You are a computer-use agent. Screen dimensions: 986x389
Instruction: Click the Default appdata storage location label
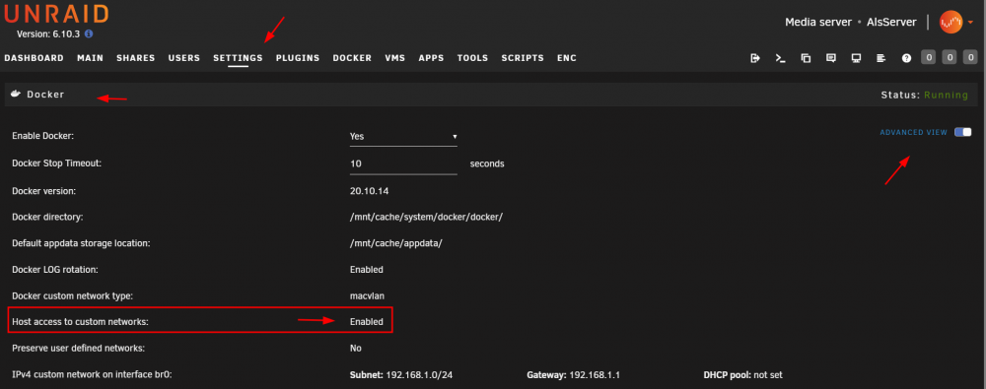tap(81, 243)
